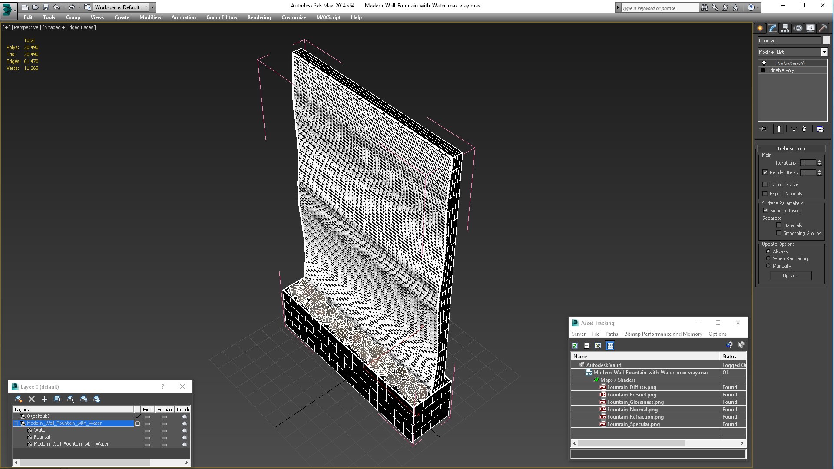The image size is (834, 469).
Task: Open the Modifier List dropdown
Action: click(824, 52)
